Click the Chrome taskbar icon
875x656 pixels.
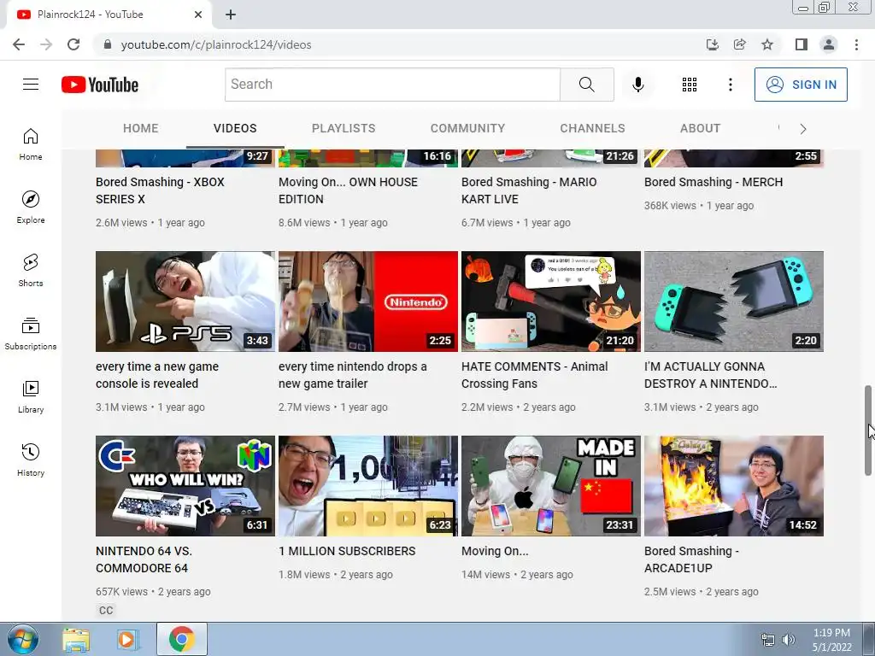(x=181, y=639)
